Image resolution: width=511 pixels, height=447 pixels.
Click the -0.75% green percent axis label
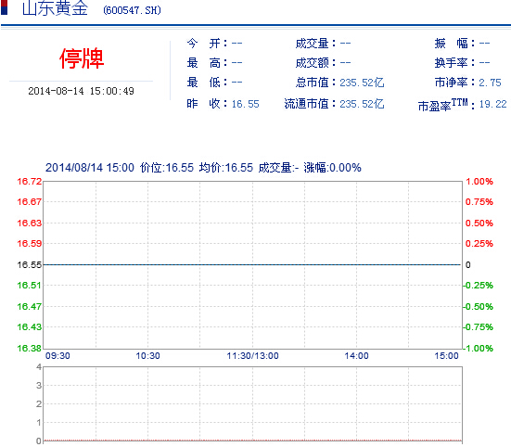point(479,327)
